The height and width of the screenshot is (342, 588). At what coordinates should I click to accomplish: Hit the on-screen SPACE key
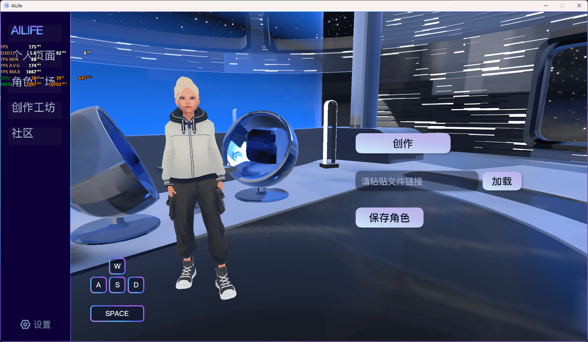coord(117,314)
